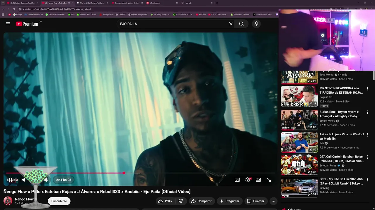Click the 2:41 / 6:08 time display

[x=64, y=180]
